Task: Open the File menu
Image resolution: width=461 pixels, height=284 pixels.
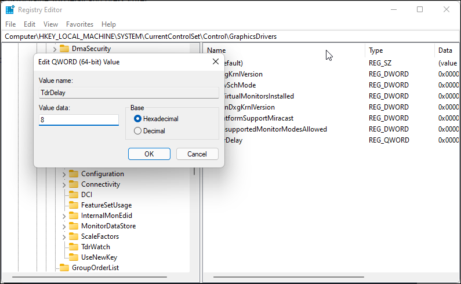Action: pos(10,24)
